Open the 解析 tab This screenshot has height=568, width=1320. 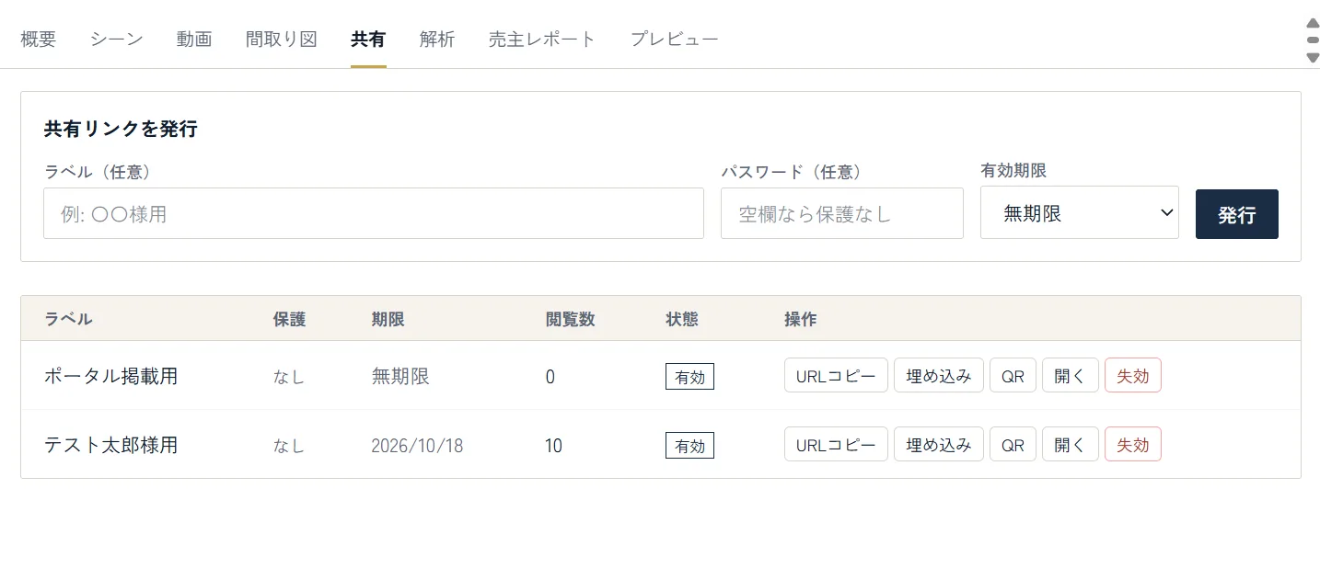[x=437, y=40]
